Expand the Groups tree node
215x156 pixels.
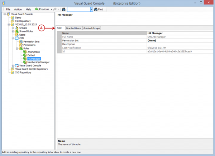[x=13, y=28]
